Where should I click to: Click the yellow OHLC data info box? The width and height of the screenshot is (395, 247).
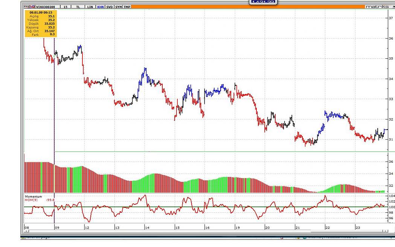(x=40, y=23)
